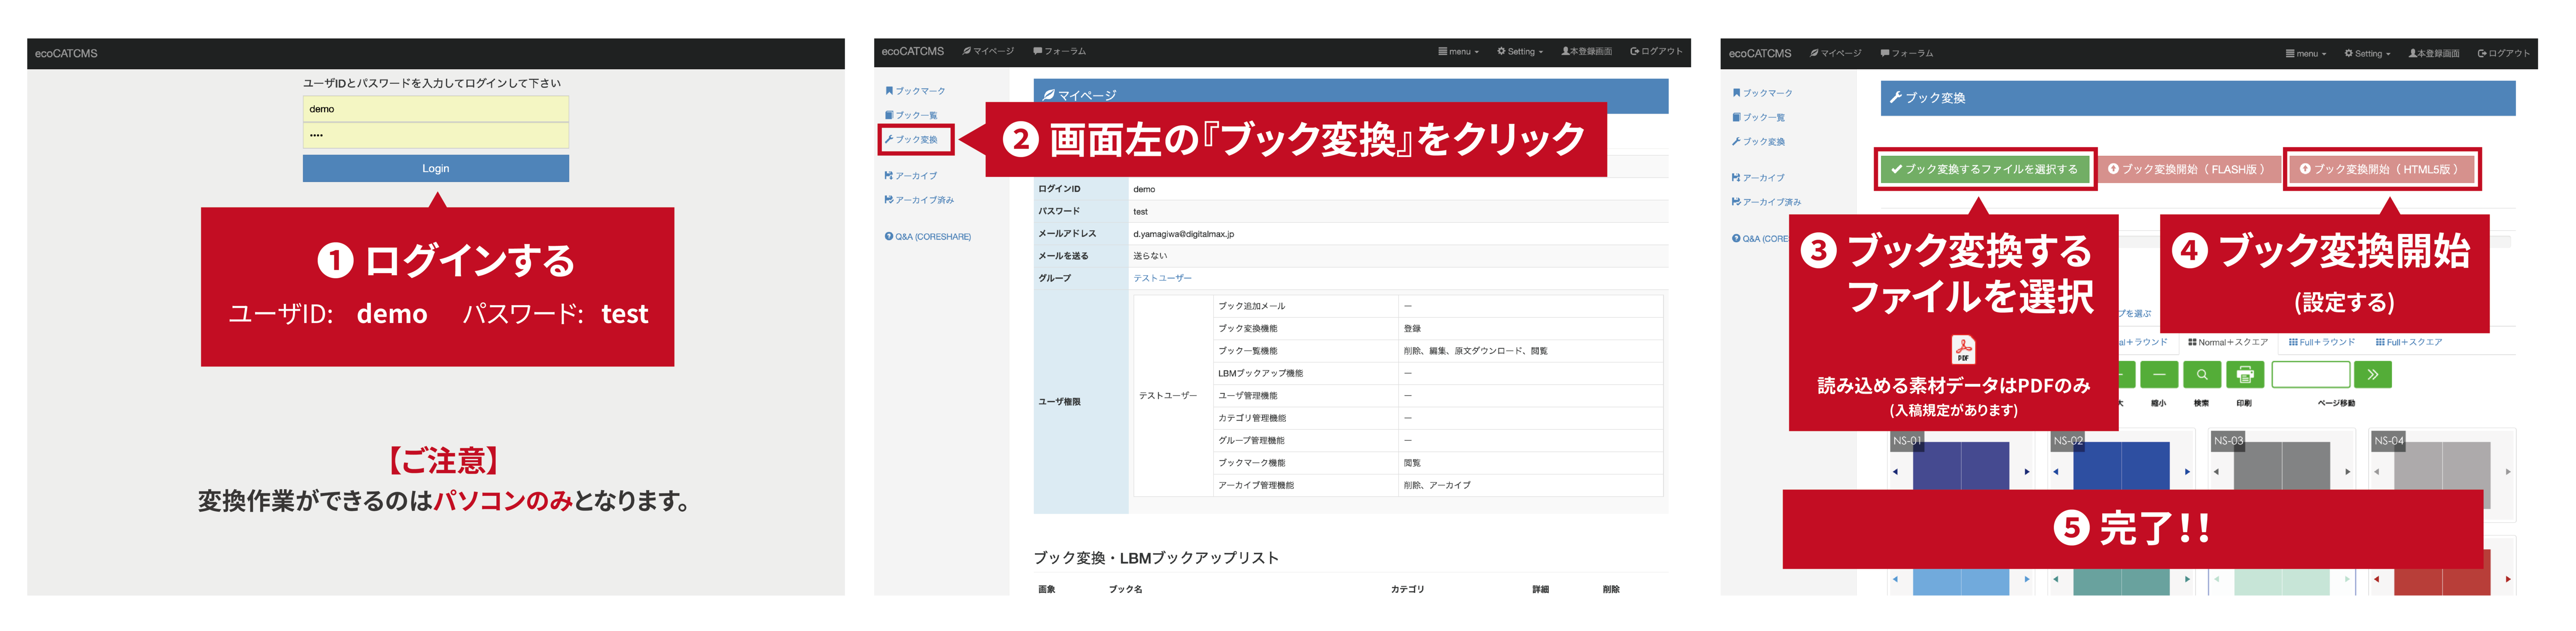
Task: Click the leaf icon beside マイページ in My Page navbar
Action: coord(967,51)
